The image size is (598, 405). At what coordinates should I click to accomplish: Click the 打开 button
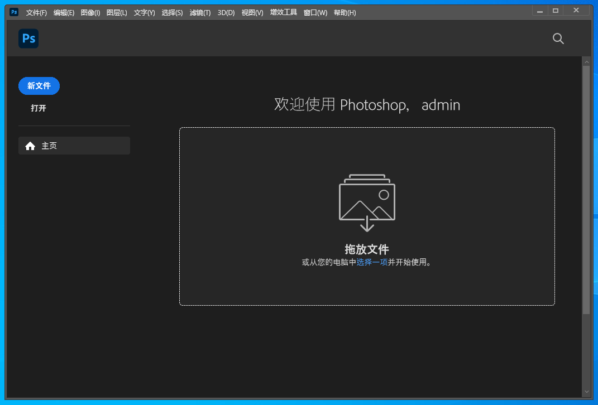[x=39, y=108]
